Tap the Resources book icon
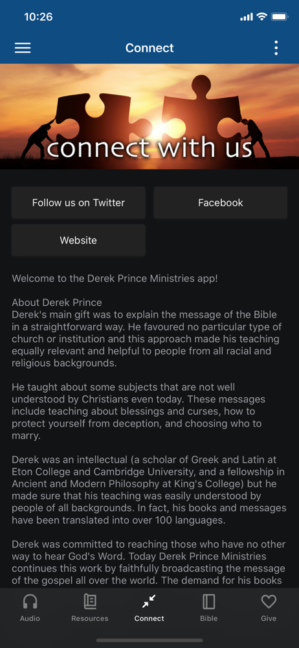Screen dimensions: 299x648 (x=89, y=602)
